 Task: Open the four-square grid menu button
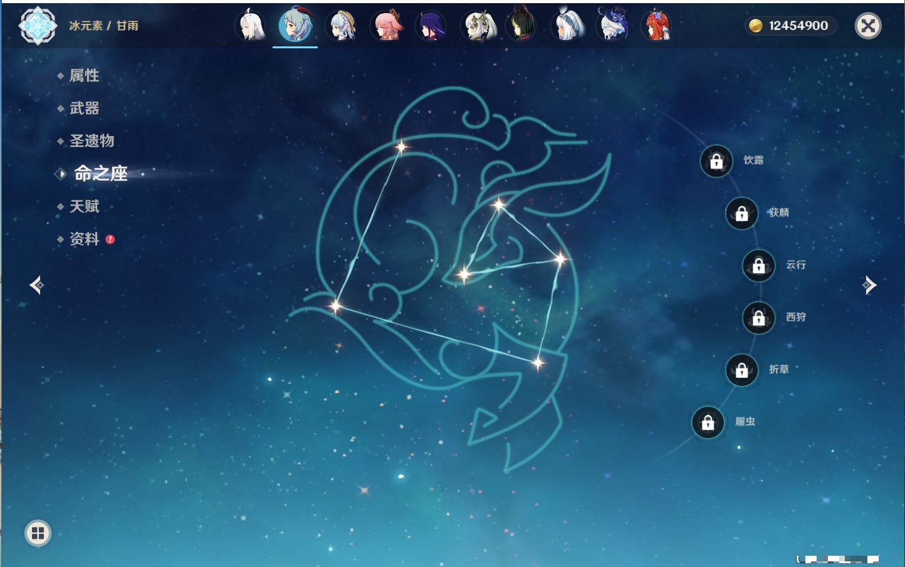[x=38, y=533]
